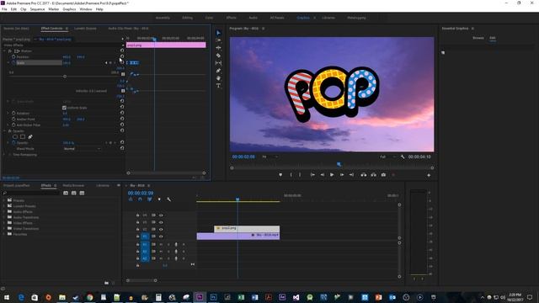Select the Track Select Forward tool
539x303 pixels.
219,40
